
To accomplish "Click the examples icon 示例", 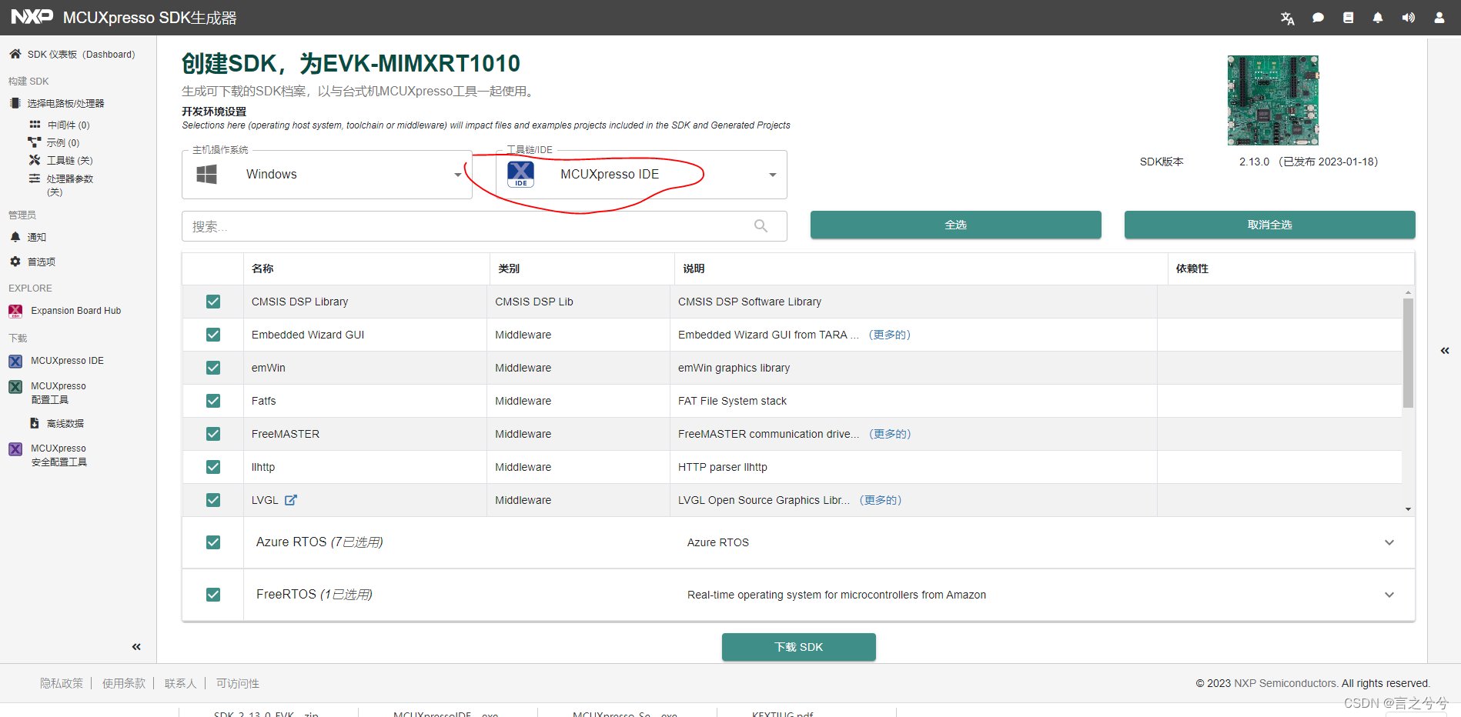I will pyautogui.click(x=35, y=142).
